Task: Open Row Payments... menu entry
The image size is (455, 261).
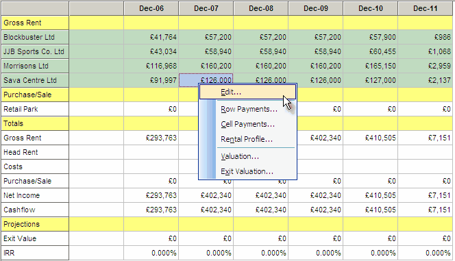Action: click(249, 109)
